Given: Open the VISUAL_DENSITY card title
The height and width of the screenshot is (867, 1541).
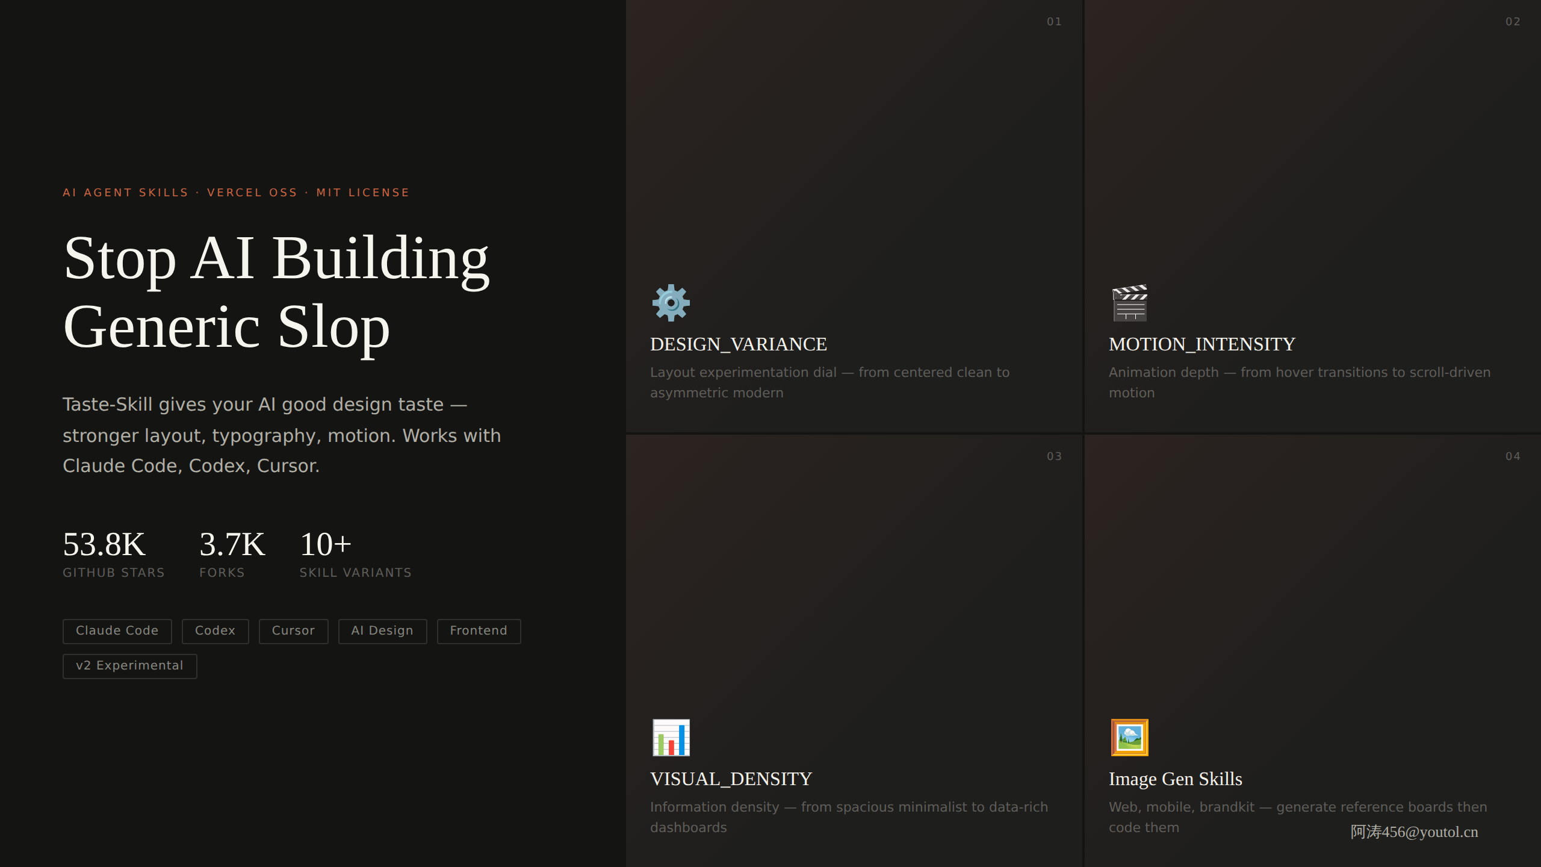Looking at the screenshot, I should point(731,779).
